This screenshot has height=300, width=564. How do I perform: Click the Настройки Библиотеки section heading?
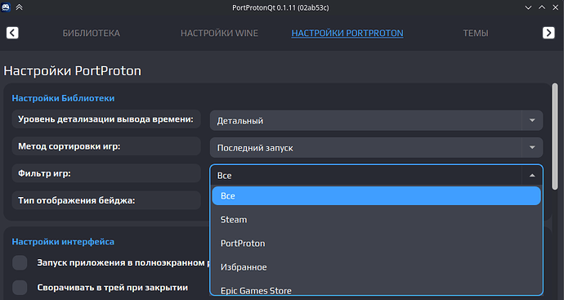tap(63, 98)
